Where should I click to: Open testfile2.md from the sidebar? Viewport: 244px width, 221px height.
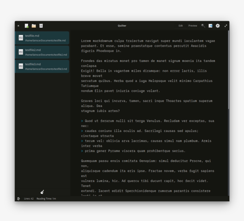tap(42, 52)
